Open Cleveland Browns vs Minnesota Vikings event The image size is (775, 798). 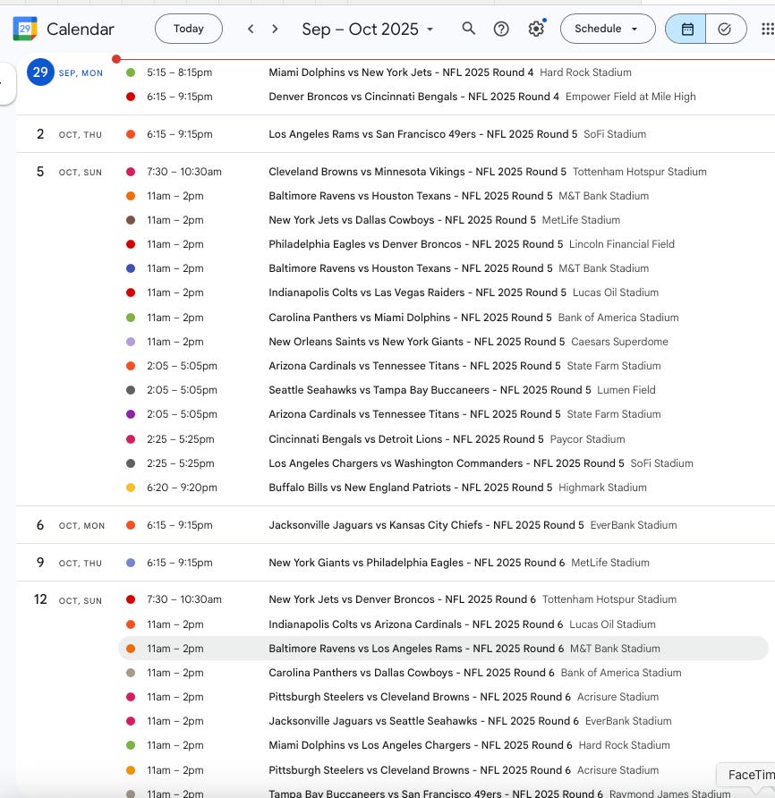pyautogui.click(x=443, y=172)
